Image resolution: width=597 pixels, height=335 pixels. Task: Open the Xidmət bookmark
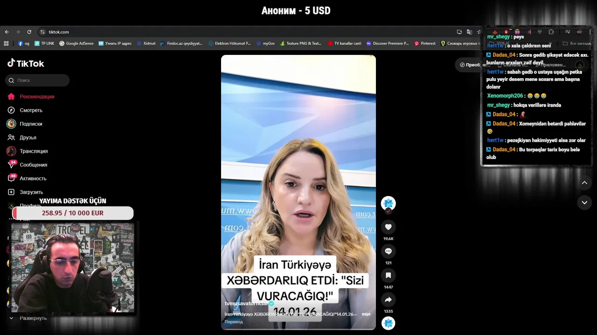(x=146, y=43)
